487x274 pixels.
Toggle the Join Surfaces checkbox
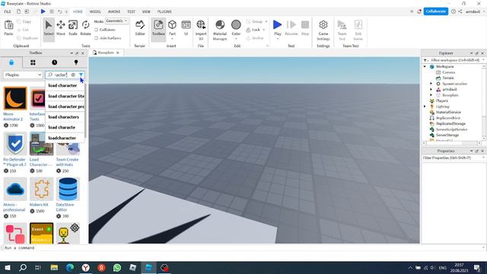click(97, 38)
